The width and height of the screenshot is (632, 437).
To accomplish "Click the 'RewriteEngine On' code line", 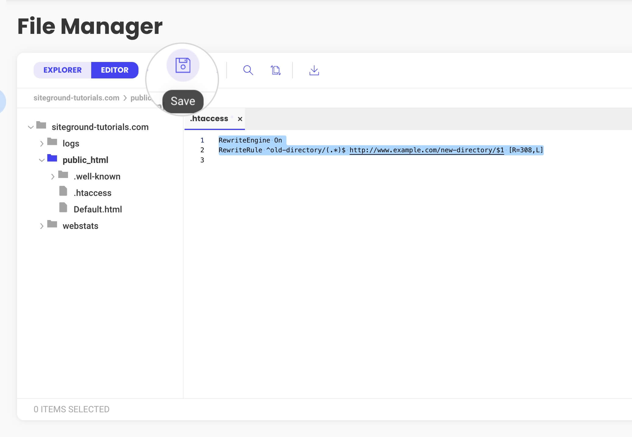I will 250,140.
